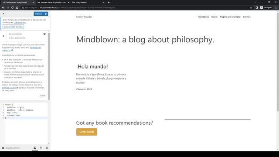This screenshot has height=157, width=279.
Task: Click the sidebar scroll-down arrow
Action: pyautogui.click(x=49, y=143)
